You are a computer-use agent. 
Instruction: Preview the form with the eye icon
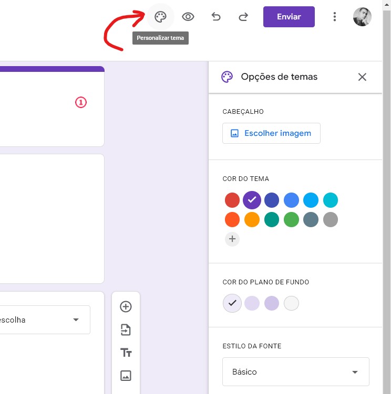[188, 17]
